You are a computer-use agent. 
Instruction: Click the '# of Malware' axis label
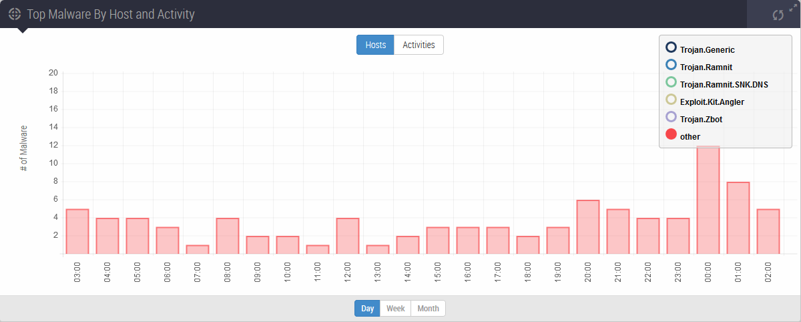coord(23,148)
